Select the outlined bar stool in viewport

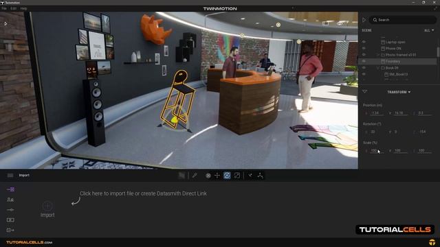177,99
